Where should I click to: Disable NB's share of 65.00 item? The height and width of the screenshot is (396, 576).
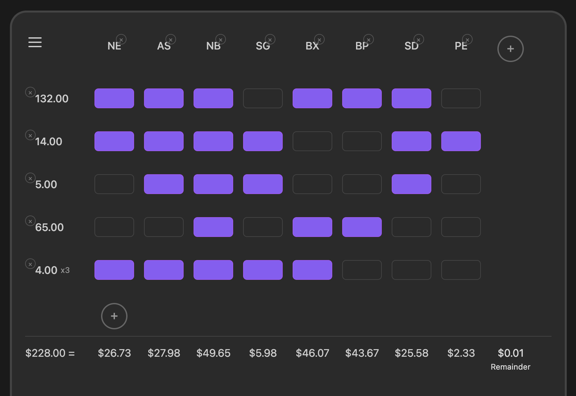tap(213, 227)
